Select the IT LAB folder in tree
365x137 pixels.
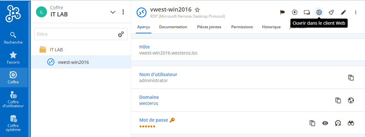point(56,50)
